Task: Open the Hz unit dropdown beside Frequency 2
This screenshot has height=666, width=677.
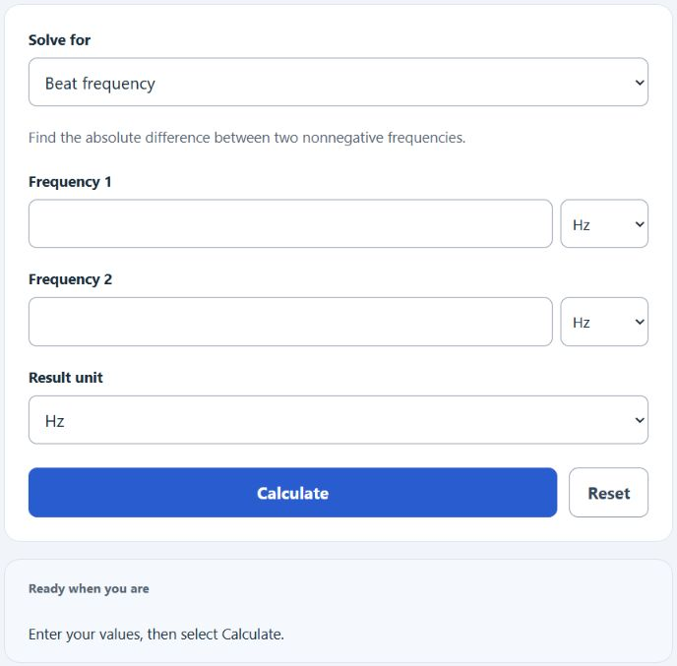Action: [604, 322]
